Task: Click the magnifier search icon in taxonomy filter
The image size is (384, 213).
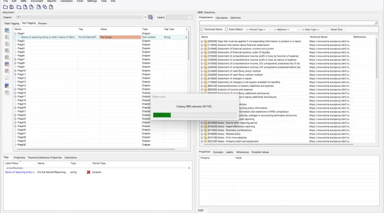Action: [x=376, y=23]
